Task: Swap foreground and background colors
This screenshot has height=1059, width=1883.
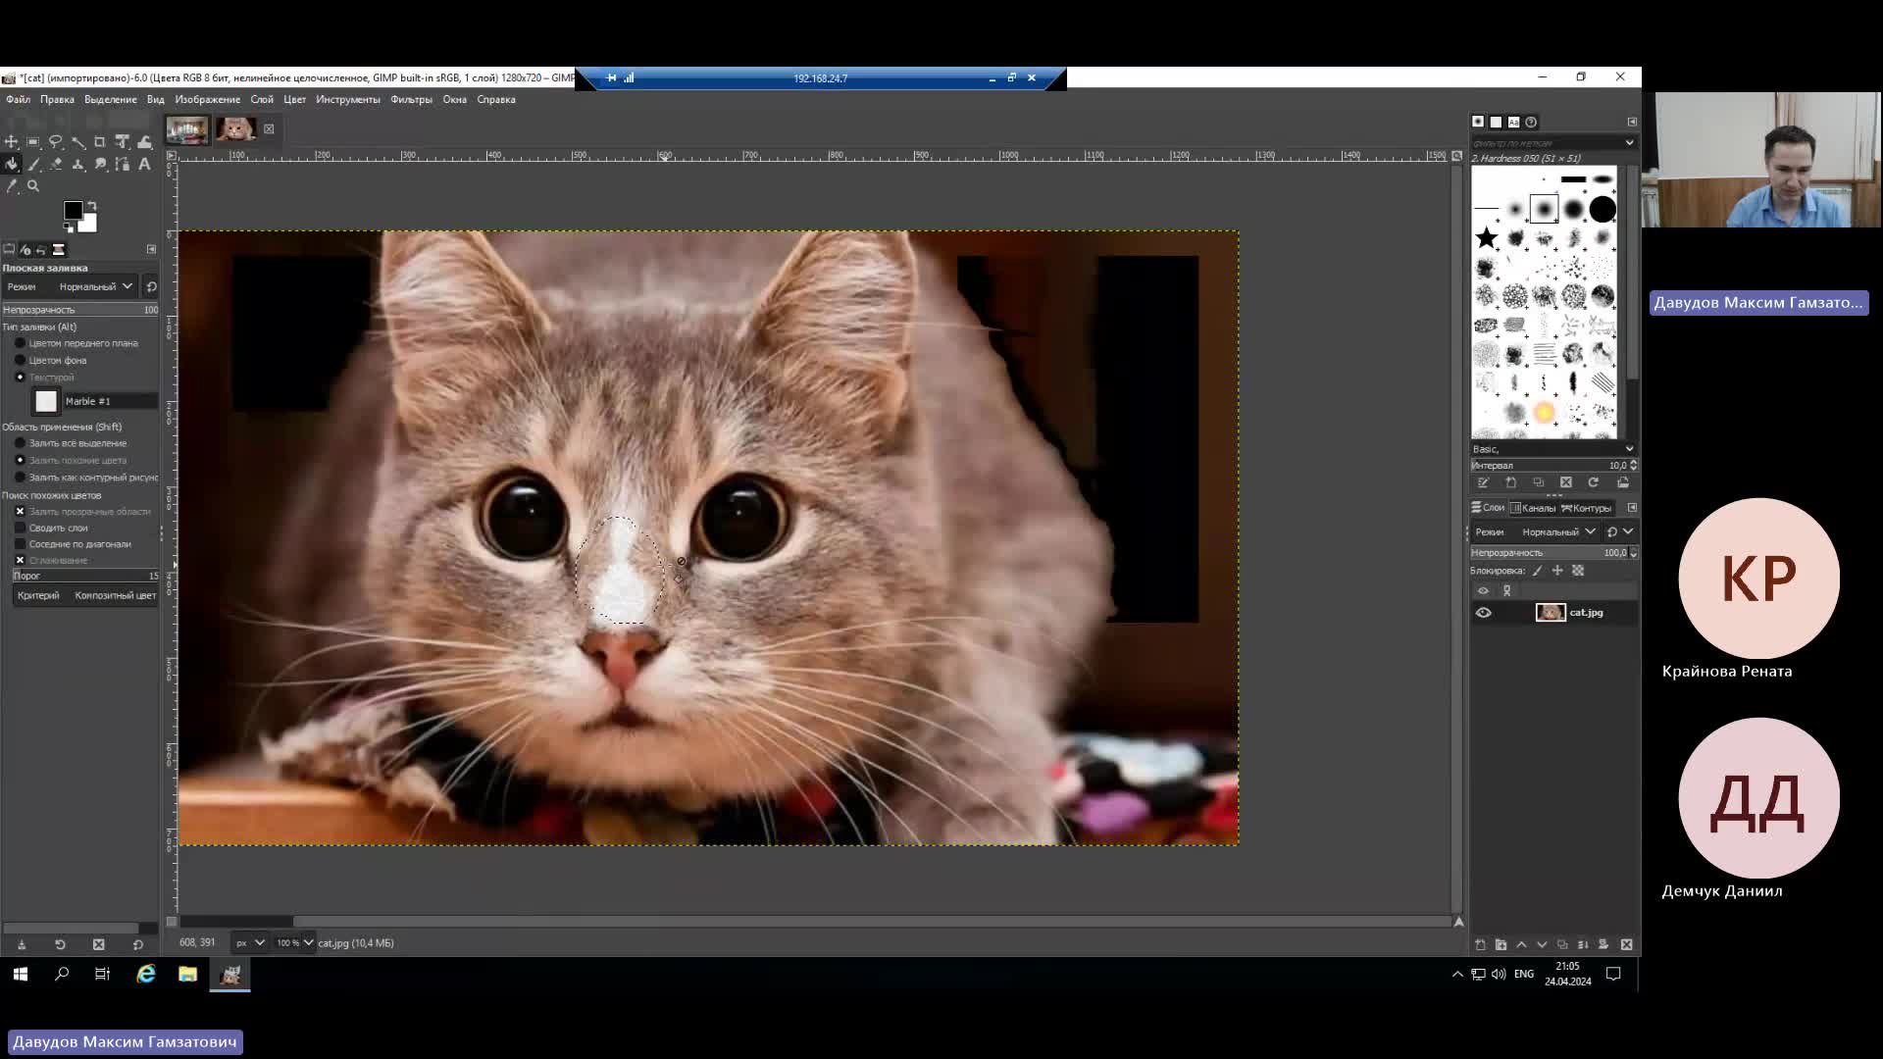Action: pos(91,206)
